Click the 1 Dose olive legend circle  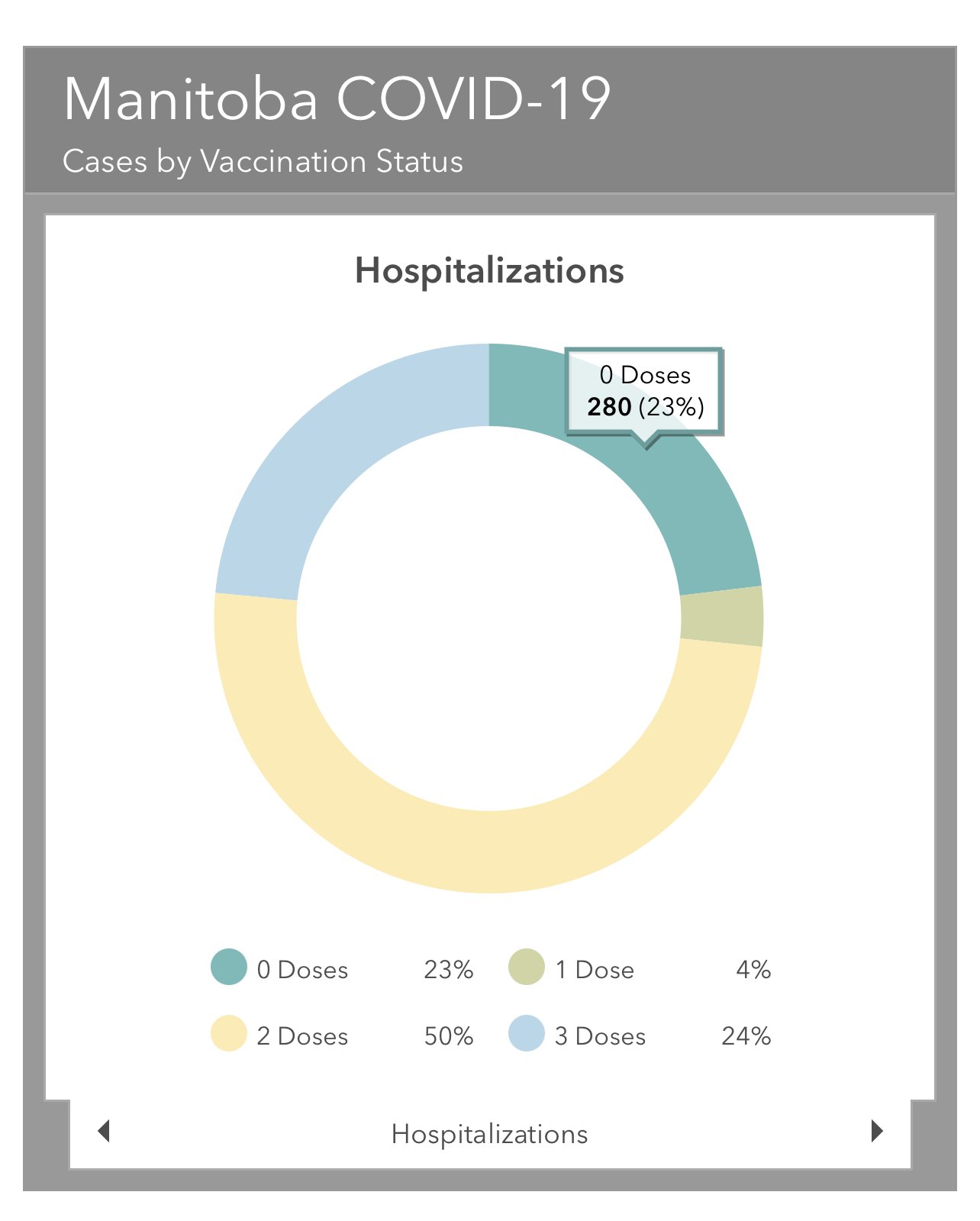pos(527,967)
